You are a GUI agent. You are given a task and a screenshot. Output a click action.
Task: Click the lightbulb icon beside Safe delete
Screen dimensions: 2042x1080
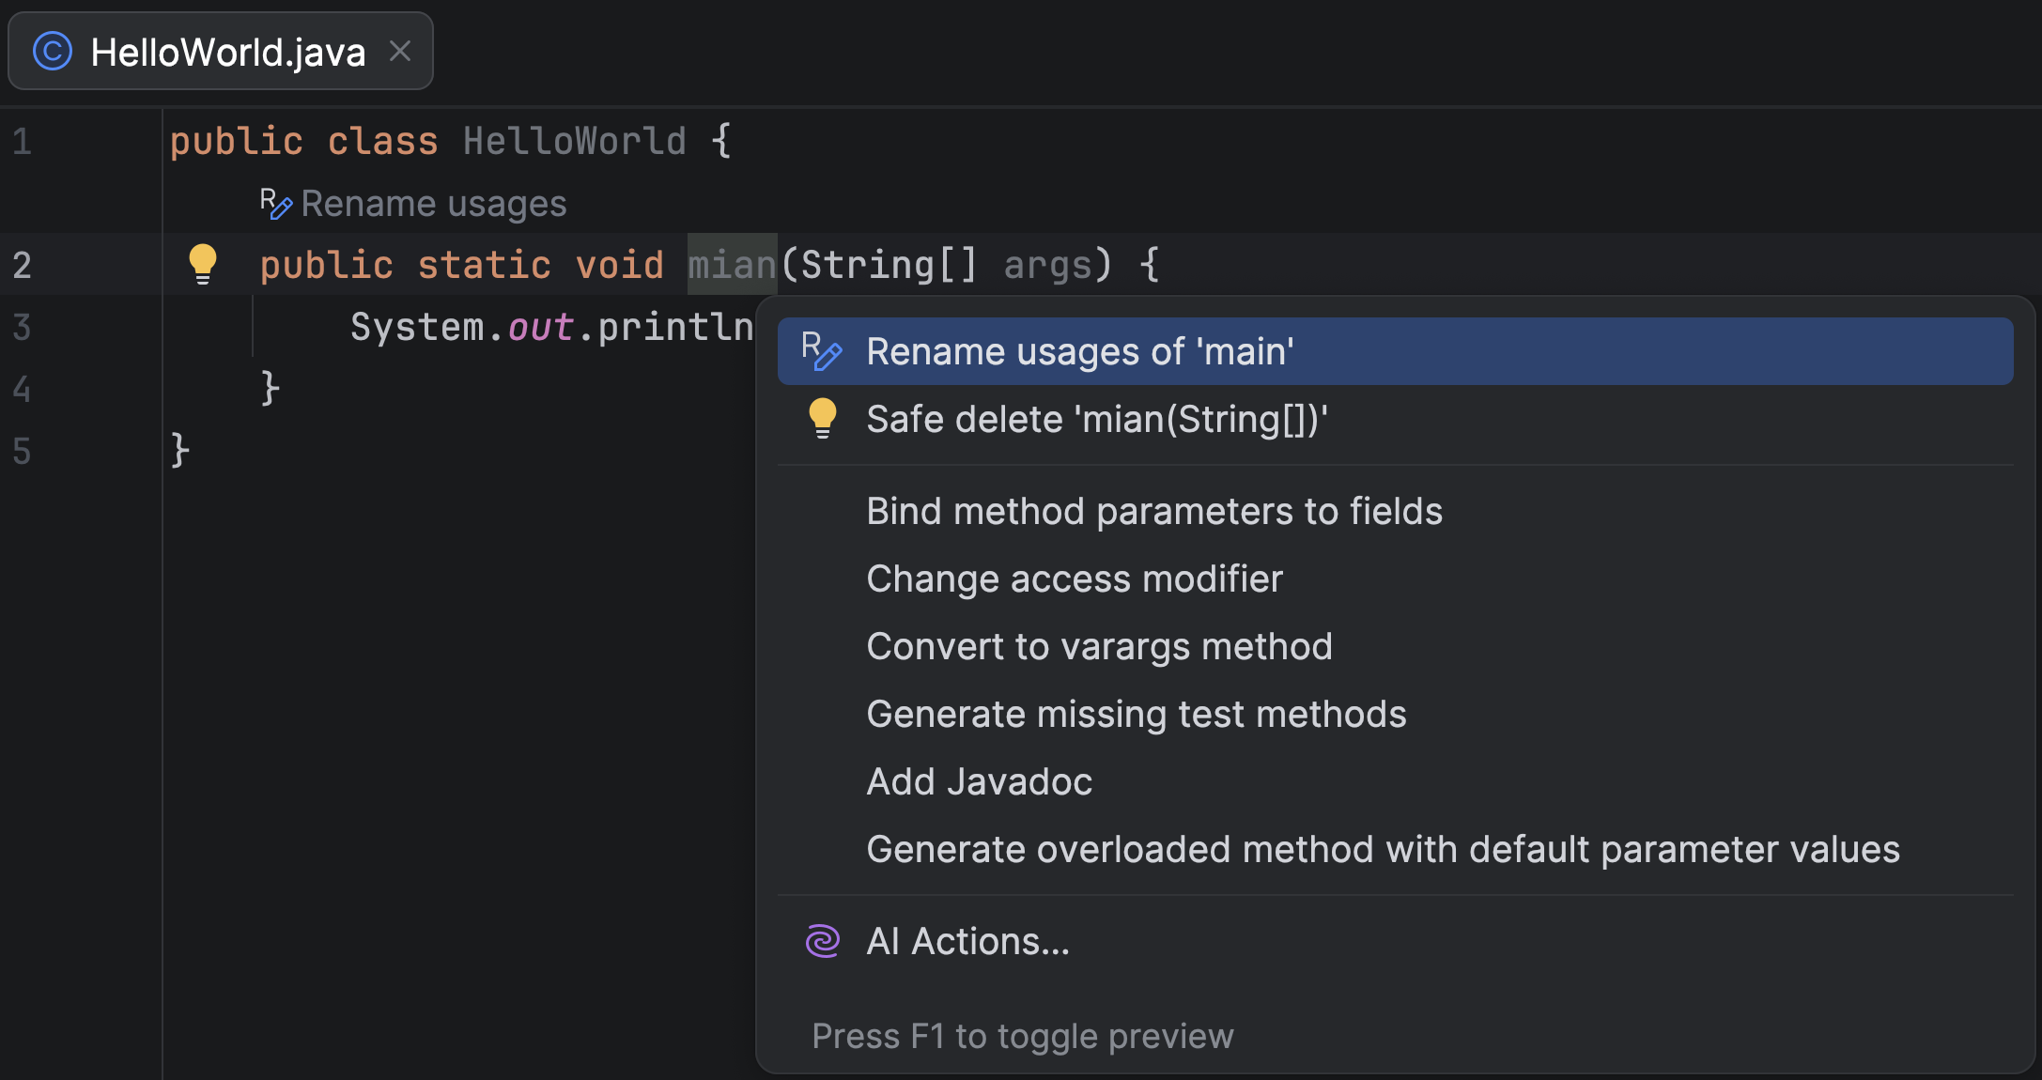click(x=823, y=419)
